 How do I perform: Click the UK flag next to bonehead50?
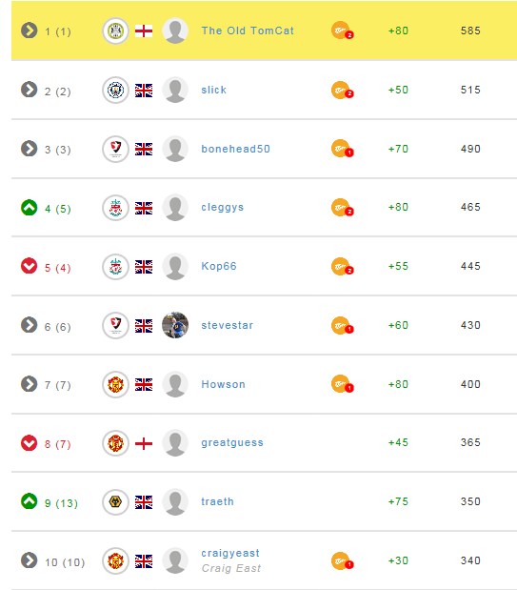[144, 149]
